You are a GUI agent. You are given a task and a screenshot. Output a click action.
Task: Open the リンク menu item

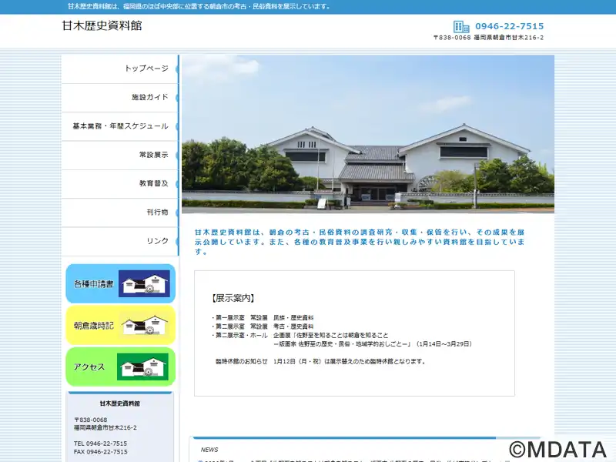coord(120,241)
